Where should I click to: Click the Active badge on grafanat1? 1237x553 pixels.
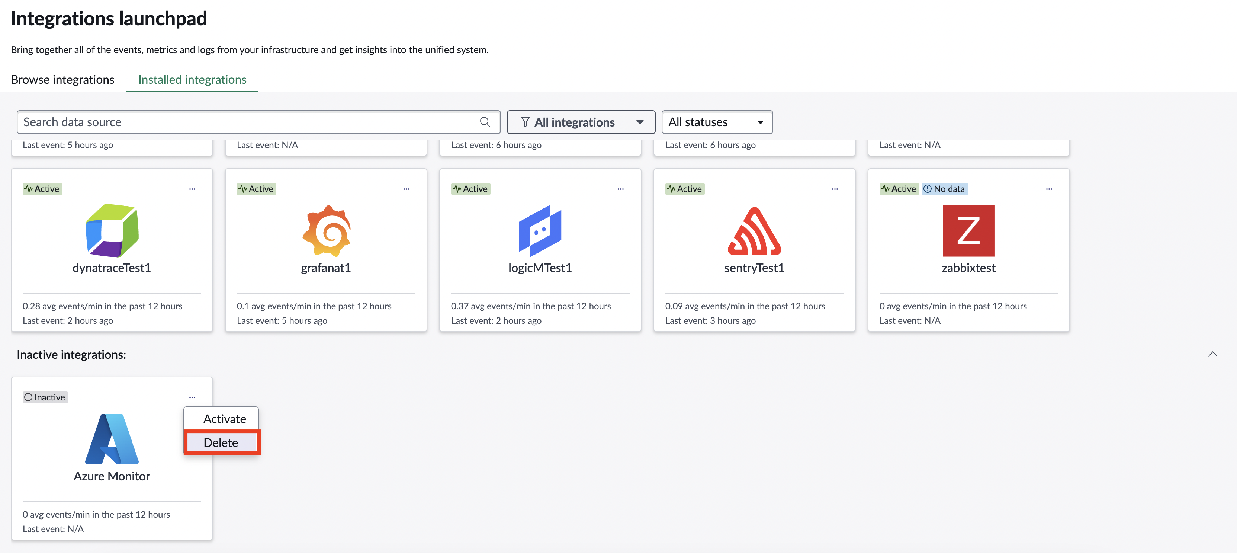256,189
